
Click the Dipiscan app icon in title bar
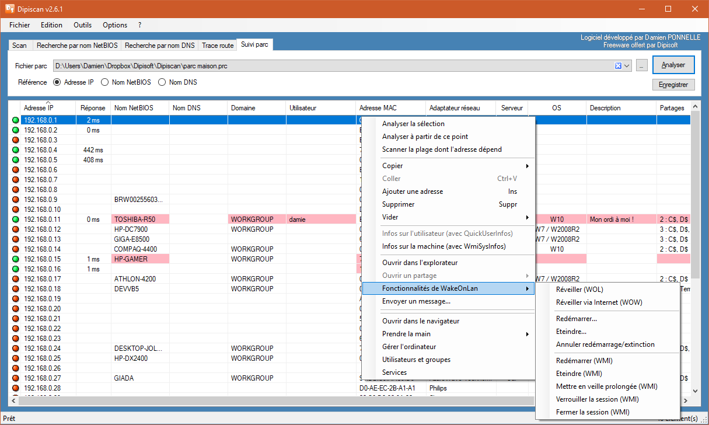[x=10, y=9]
